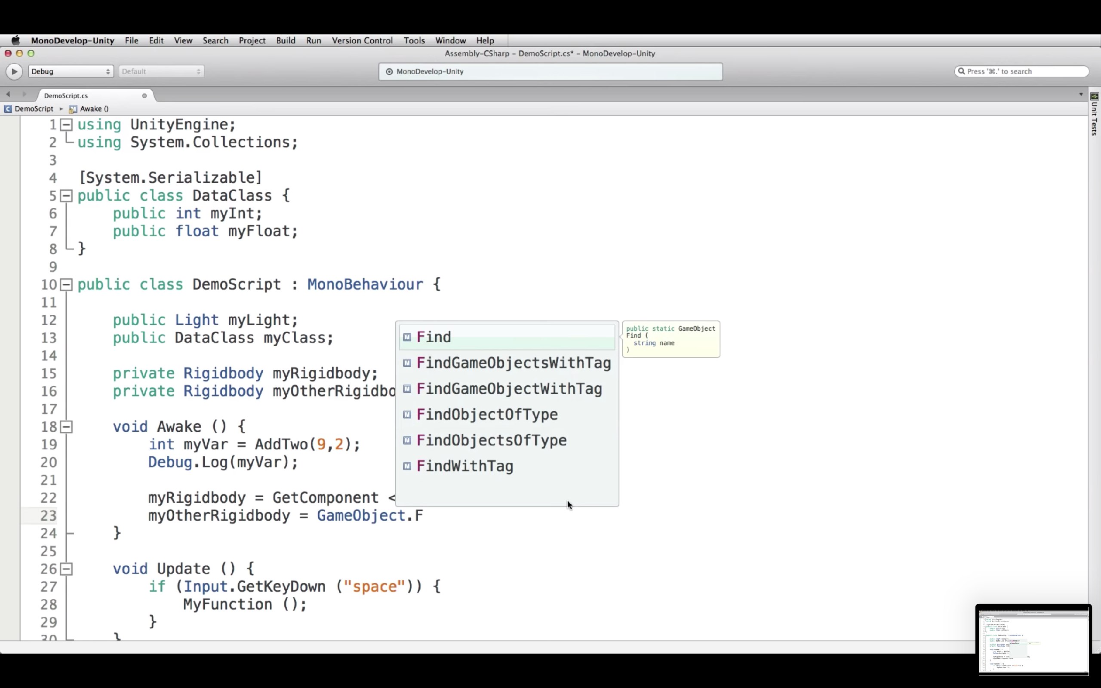This screenshot has height=688, width=1101.
Task: Open the MonoDevelop-Unity application menu
Action: (72, 40)
